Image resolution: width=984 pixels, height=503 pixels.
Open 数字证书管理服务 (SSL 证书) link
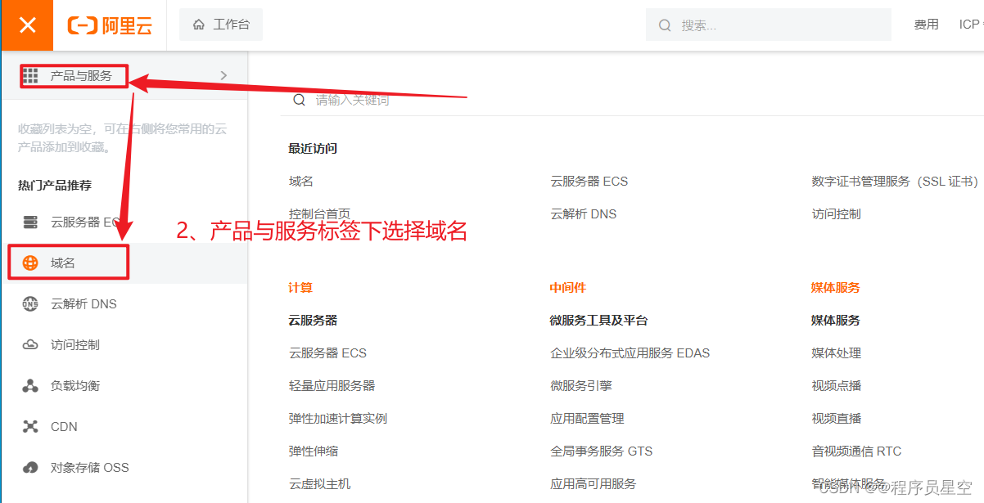click(895, 181)
